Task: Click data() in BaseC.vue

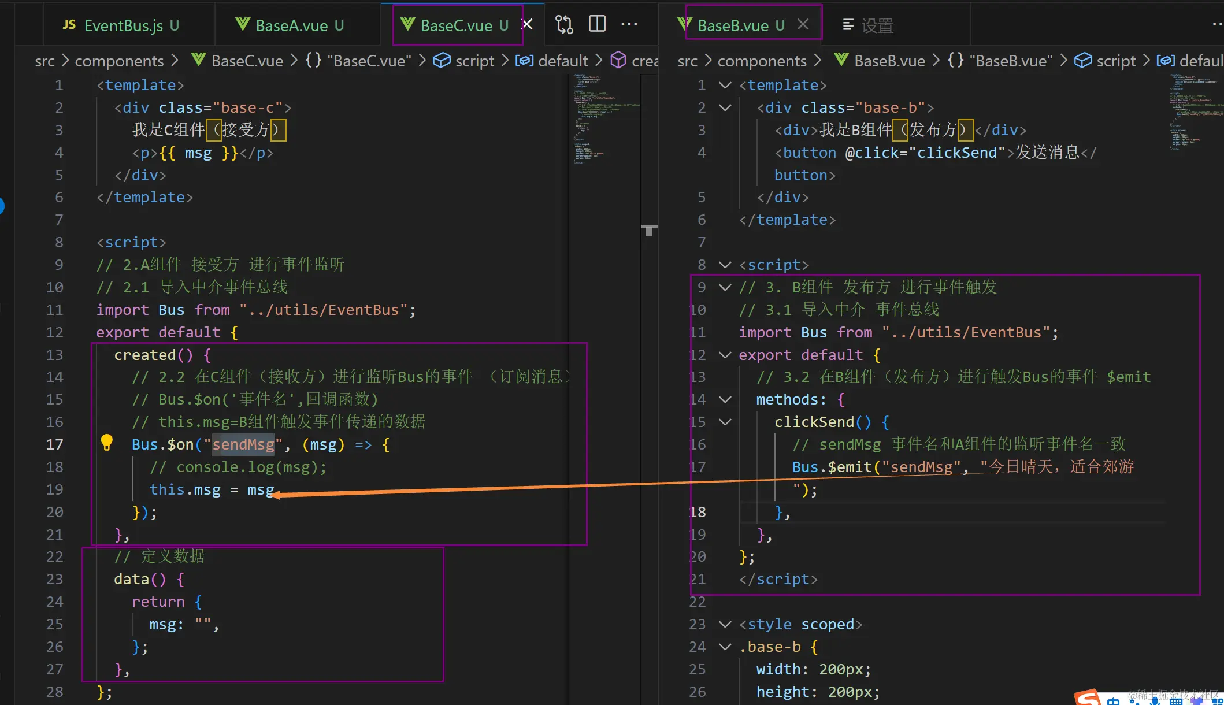Action: [140, 579]
